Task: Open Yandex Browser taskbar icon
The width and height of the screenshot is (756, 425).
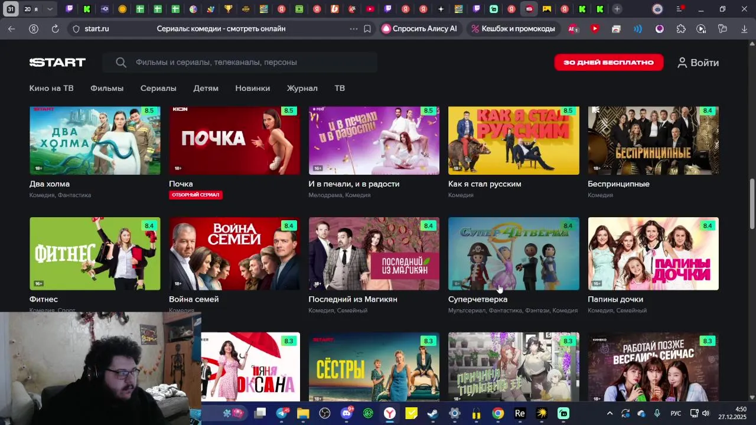Action: pyautogui.click(x=390, y=413)
